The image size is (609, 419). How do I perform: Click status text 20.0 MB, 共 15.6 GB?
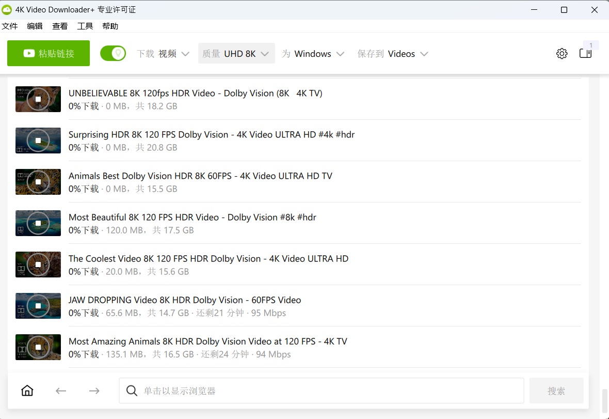(x=147, y=272)
